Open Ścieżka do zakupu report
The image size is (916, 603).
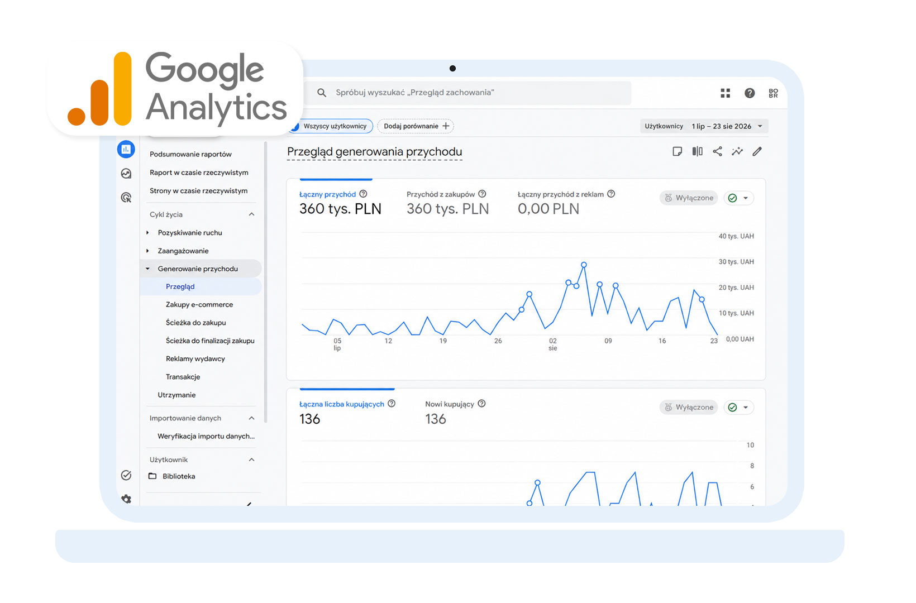click(195, 323)
